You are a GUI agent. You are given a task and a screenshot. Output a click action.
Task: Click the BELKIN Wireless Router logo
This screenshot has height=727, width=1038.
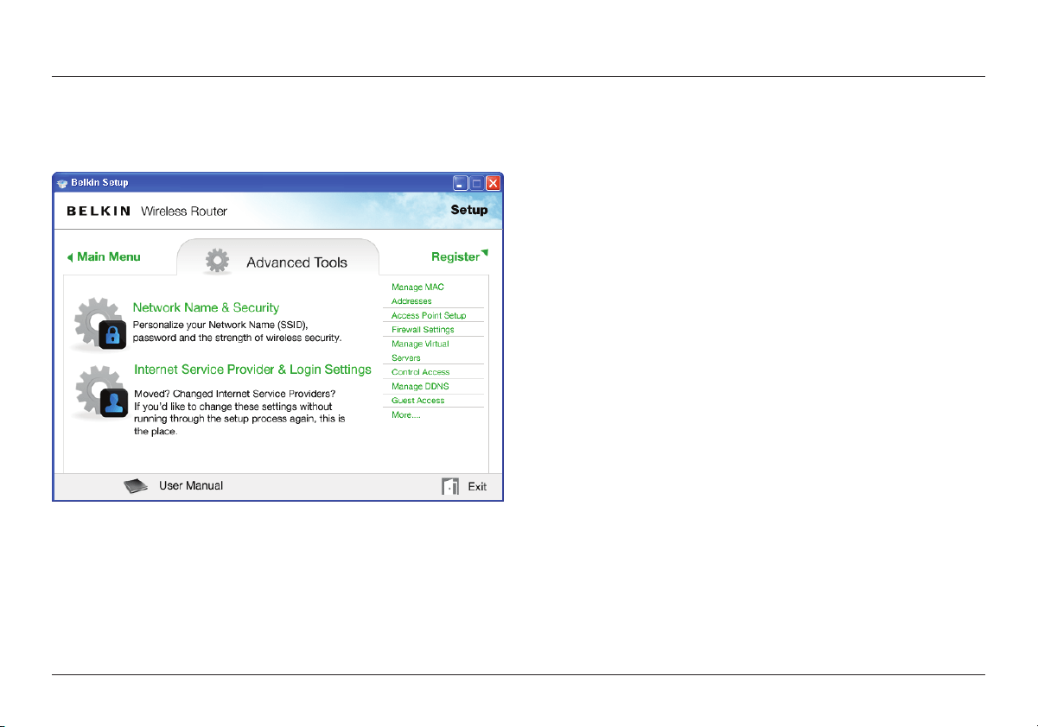click(147, 211)
